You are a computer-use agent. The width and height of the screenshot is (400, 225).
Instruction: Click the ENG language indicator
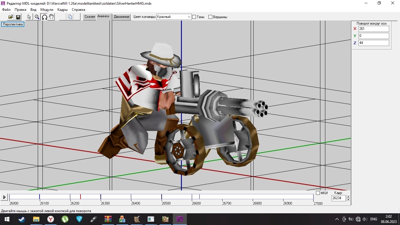click(374, 219)
